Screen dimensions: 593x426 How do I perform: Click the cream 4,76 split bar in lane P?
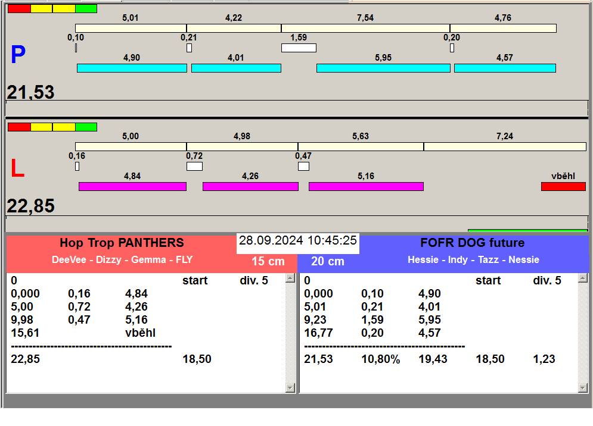pyautogui.click(x=503, y=28)
